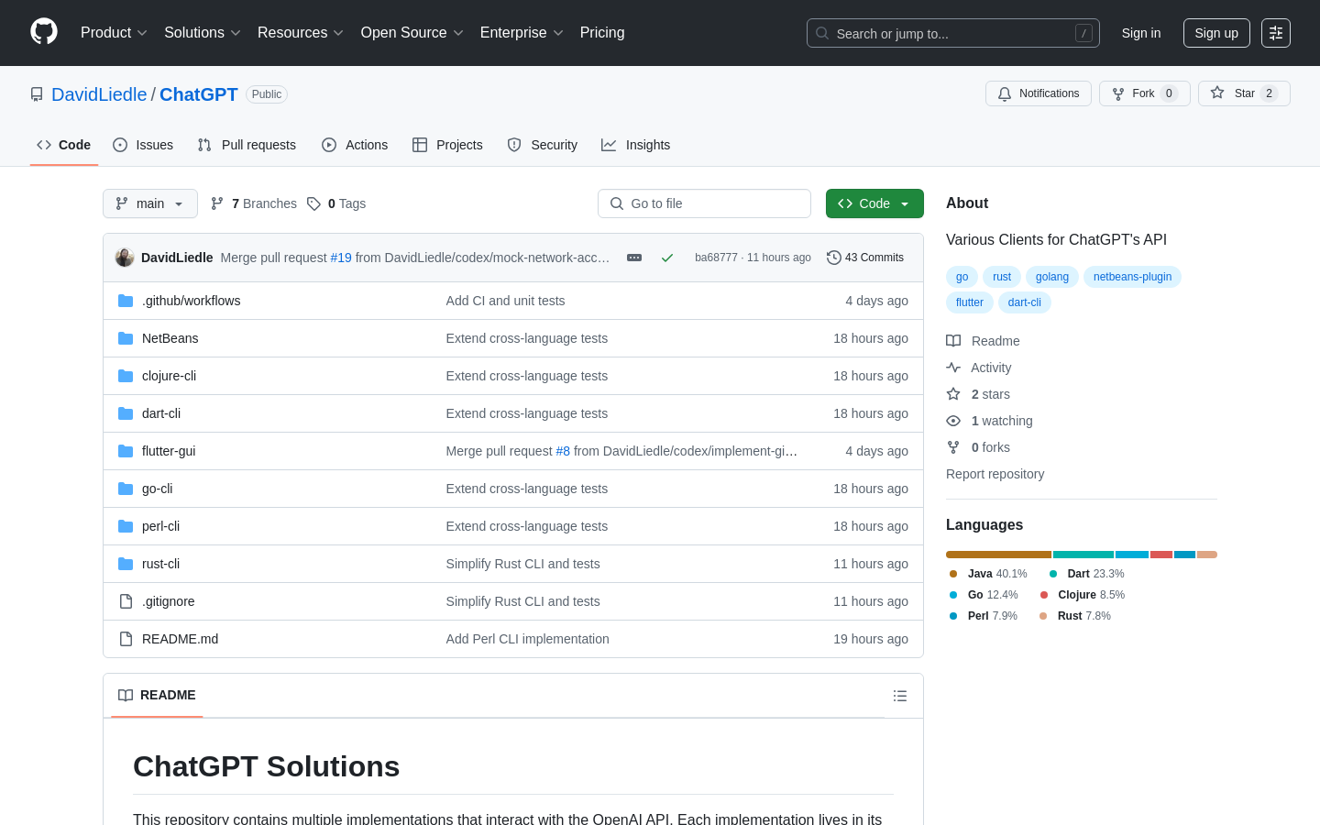Click the Tags tag icon
The image size is (1320, 825).
coord(313,203)
